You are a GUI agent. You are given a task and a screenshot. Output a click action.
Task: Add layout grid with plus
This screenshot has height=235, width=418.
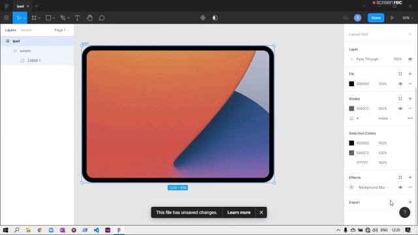(410, 35)
